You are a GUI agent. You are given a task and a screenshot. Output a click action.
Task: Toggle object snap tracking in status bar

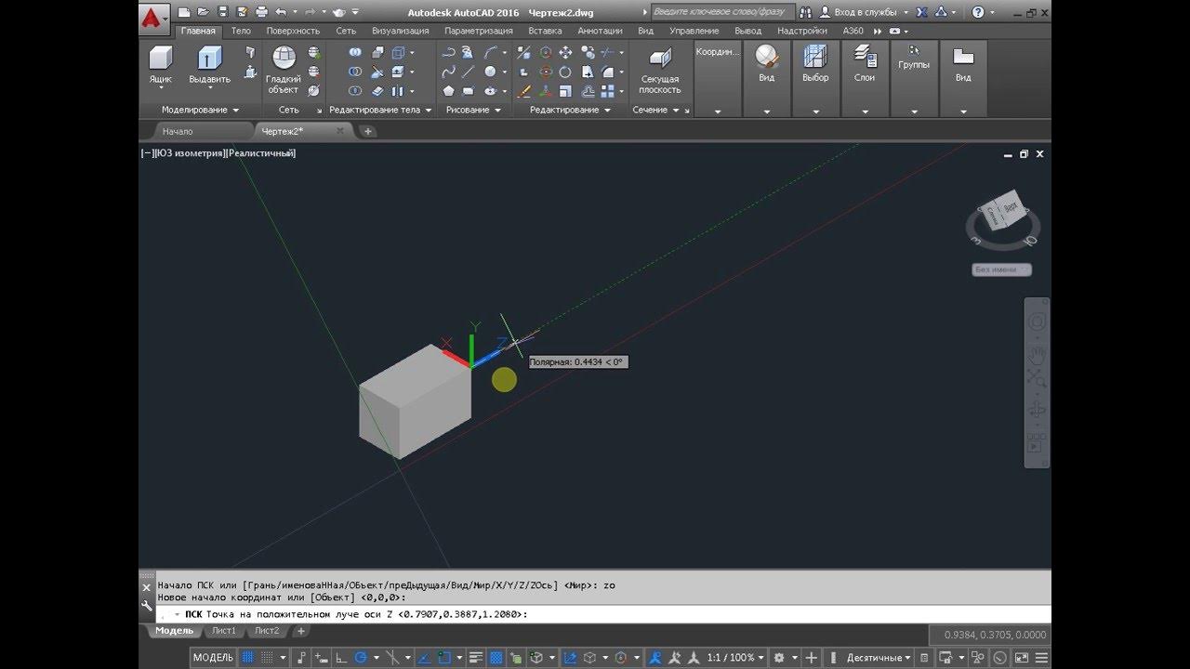point(423,658)
